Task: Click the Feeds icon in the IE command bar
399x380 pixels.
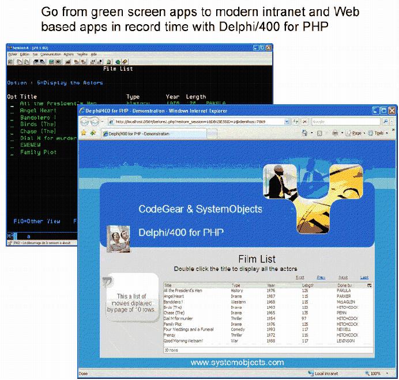Action: [319, 133]
